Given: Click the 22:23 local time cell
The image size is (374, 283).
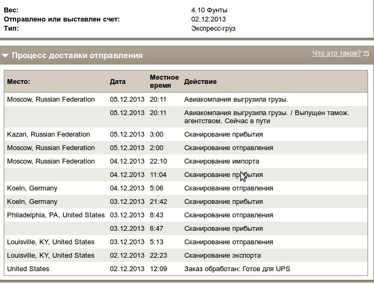Looking at the screenshot, I should [158, 256].
